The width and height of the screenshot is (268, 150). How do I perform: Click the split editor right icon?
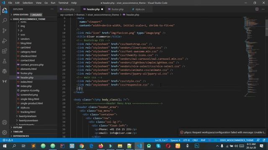coord(257,9)
